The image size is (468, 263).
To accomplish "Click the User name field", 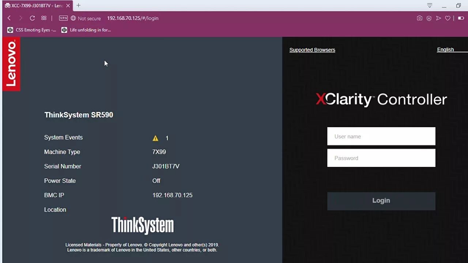I will click(x=381, y=136).
